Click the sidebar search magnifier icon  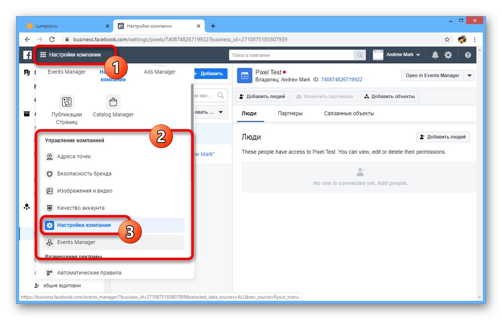coord(220,95)
